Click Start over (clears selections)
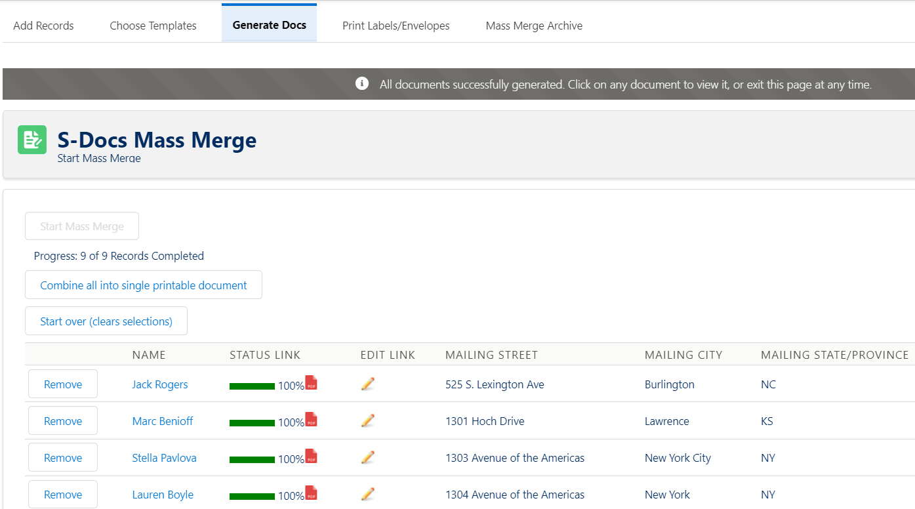Image resolution: width=915 pixels, height=509 pixels. 106,321
